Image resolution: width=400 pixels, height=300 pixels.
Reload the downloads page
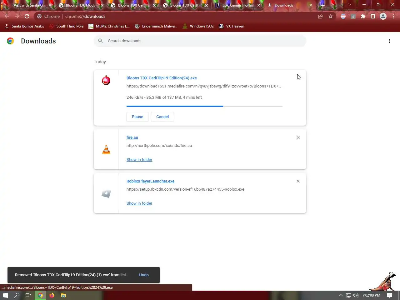[27, 16]
